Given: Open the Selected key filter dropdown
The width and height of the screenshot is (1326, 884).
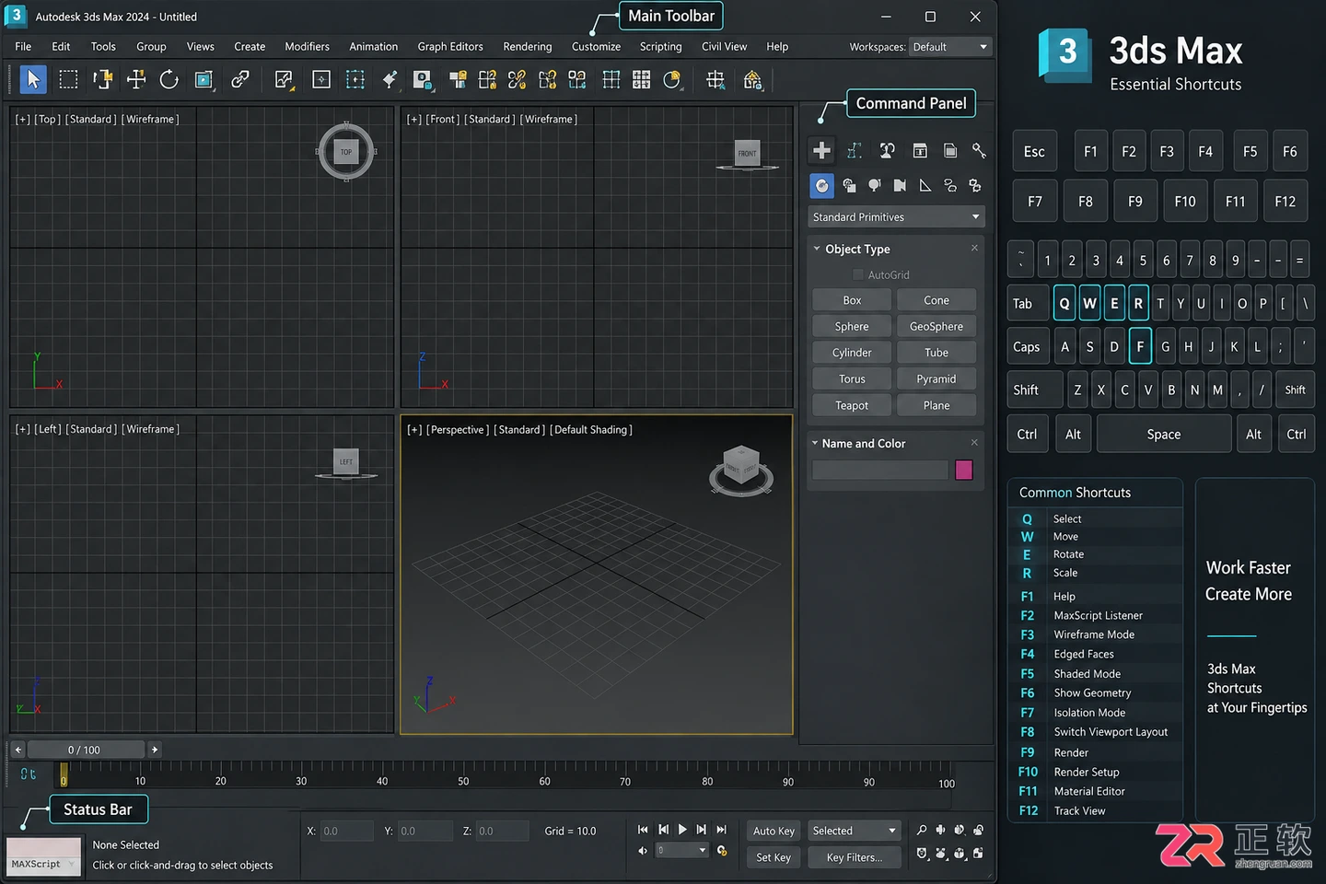Looking at the screenshot, I should [x=854, y=831].
